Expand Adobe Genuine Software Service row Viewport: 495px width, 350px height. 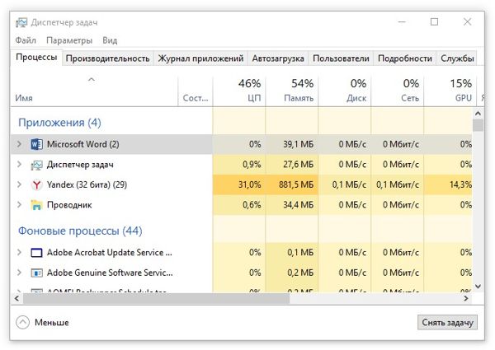pos(19,273)
